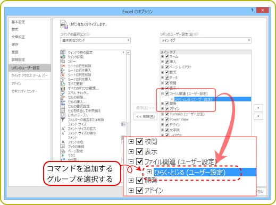Toggle the 挿入 tab checkbox
Viewport: 276px width, 205px height.
tap(166, 62)
